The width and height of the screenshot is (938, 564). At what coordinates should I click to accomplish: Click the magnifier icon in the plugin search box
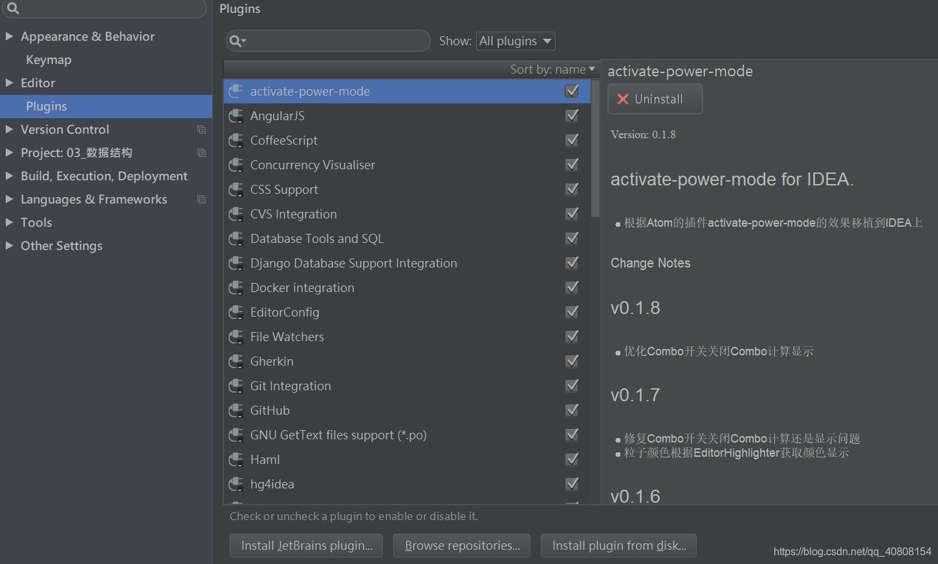(x=237, y=41)
